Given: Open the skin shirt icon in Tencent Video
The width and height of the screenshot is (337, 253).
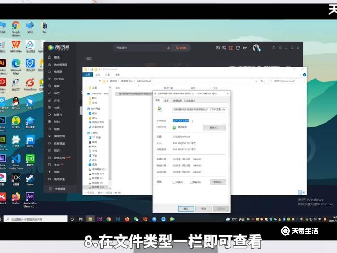Looking at the screenshot, I should click(x=238, y=48).
